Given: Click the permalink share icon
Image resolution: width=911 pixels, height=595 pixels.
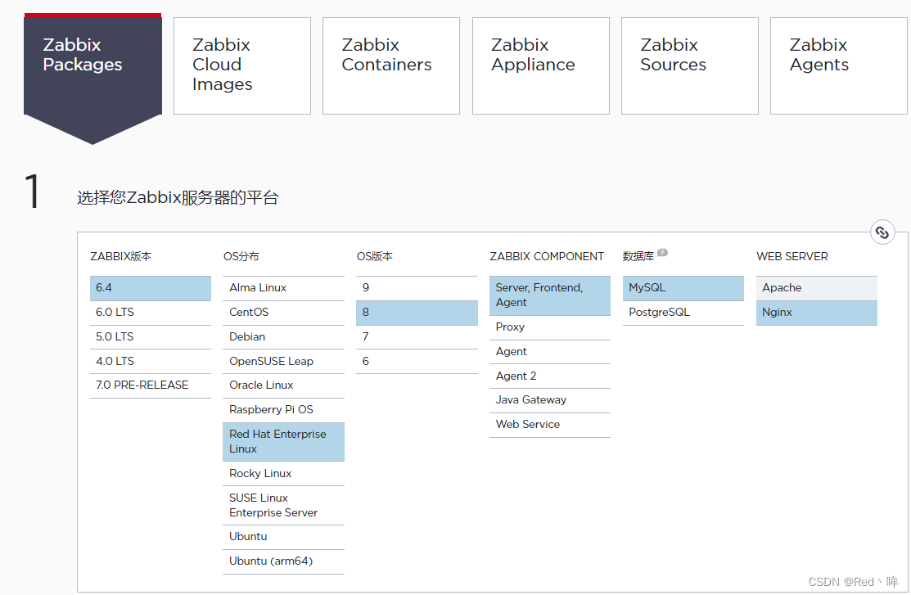Looking at the screenshot, I should [882, 232].
